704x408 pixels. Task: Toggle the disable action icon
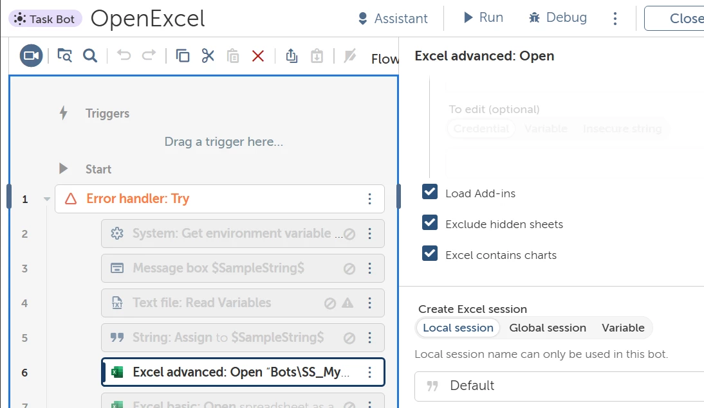pos(350,56)
